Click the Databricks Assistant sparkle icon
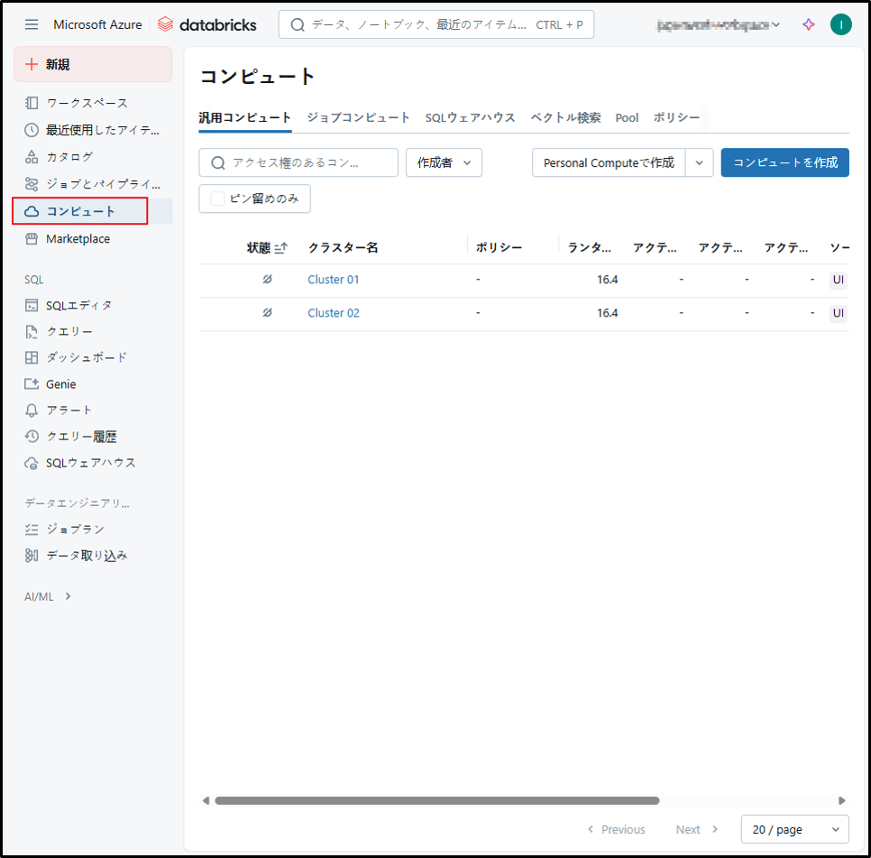This screenshot has height=858, width=871. pos(809,24)
